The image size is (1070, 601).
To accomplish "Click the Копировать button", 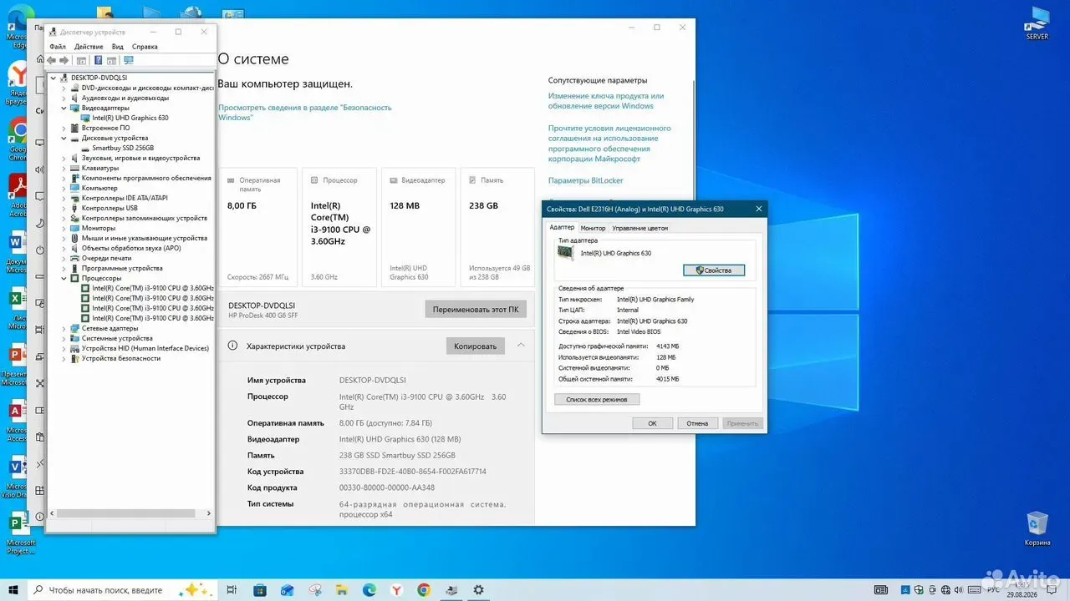I will pyautogui.click(x=476, y=346).
